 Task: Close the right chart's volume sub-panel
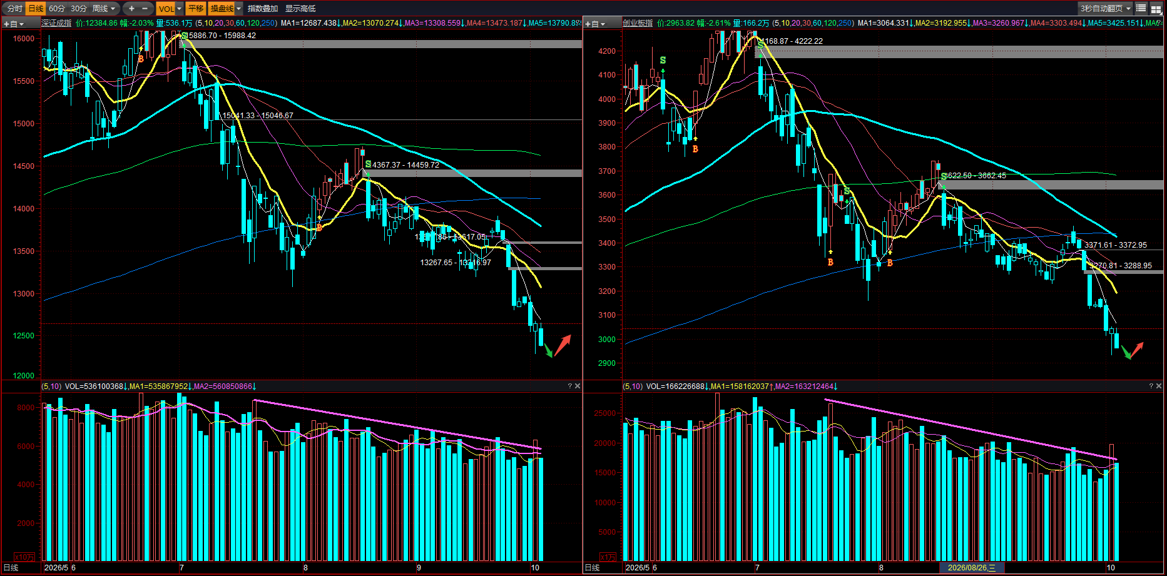pyautogui.click(x=1159, y=386)
